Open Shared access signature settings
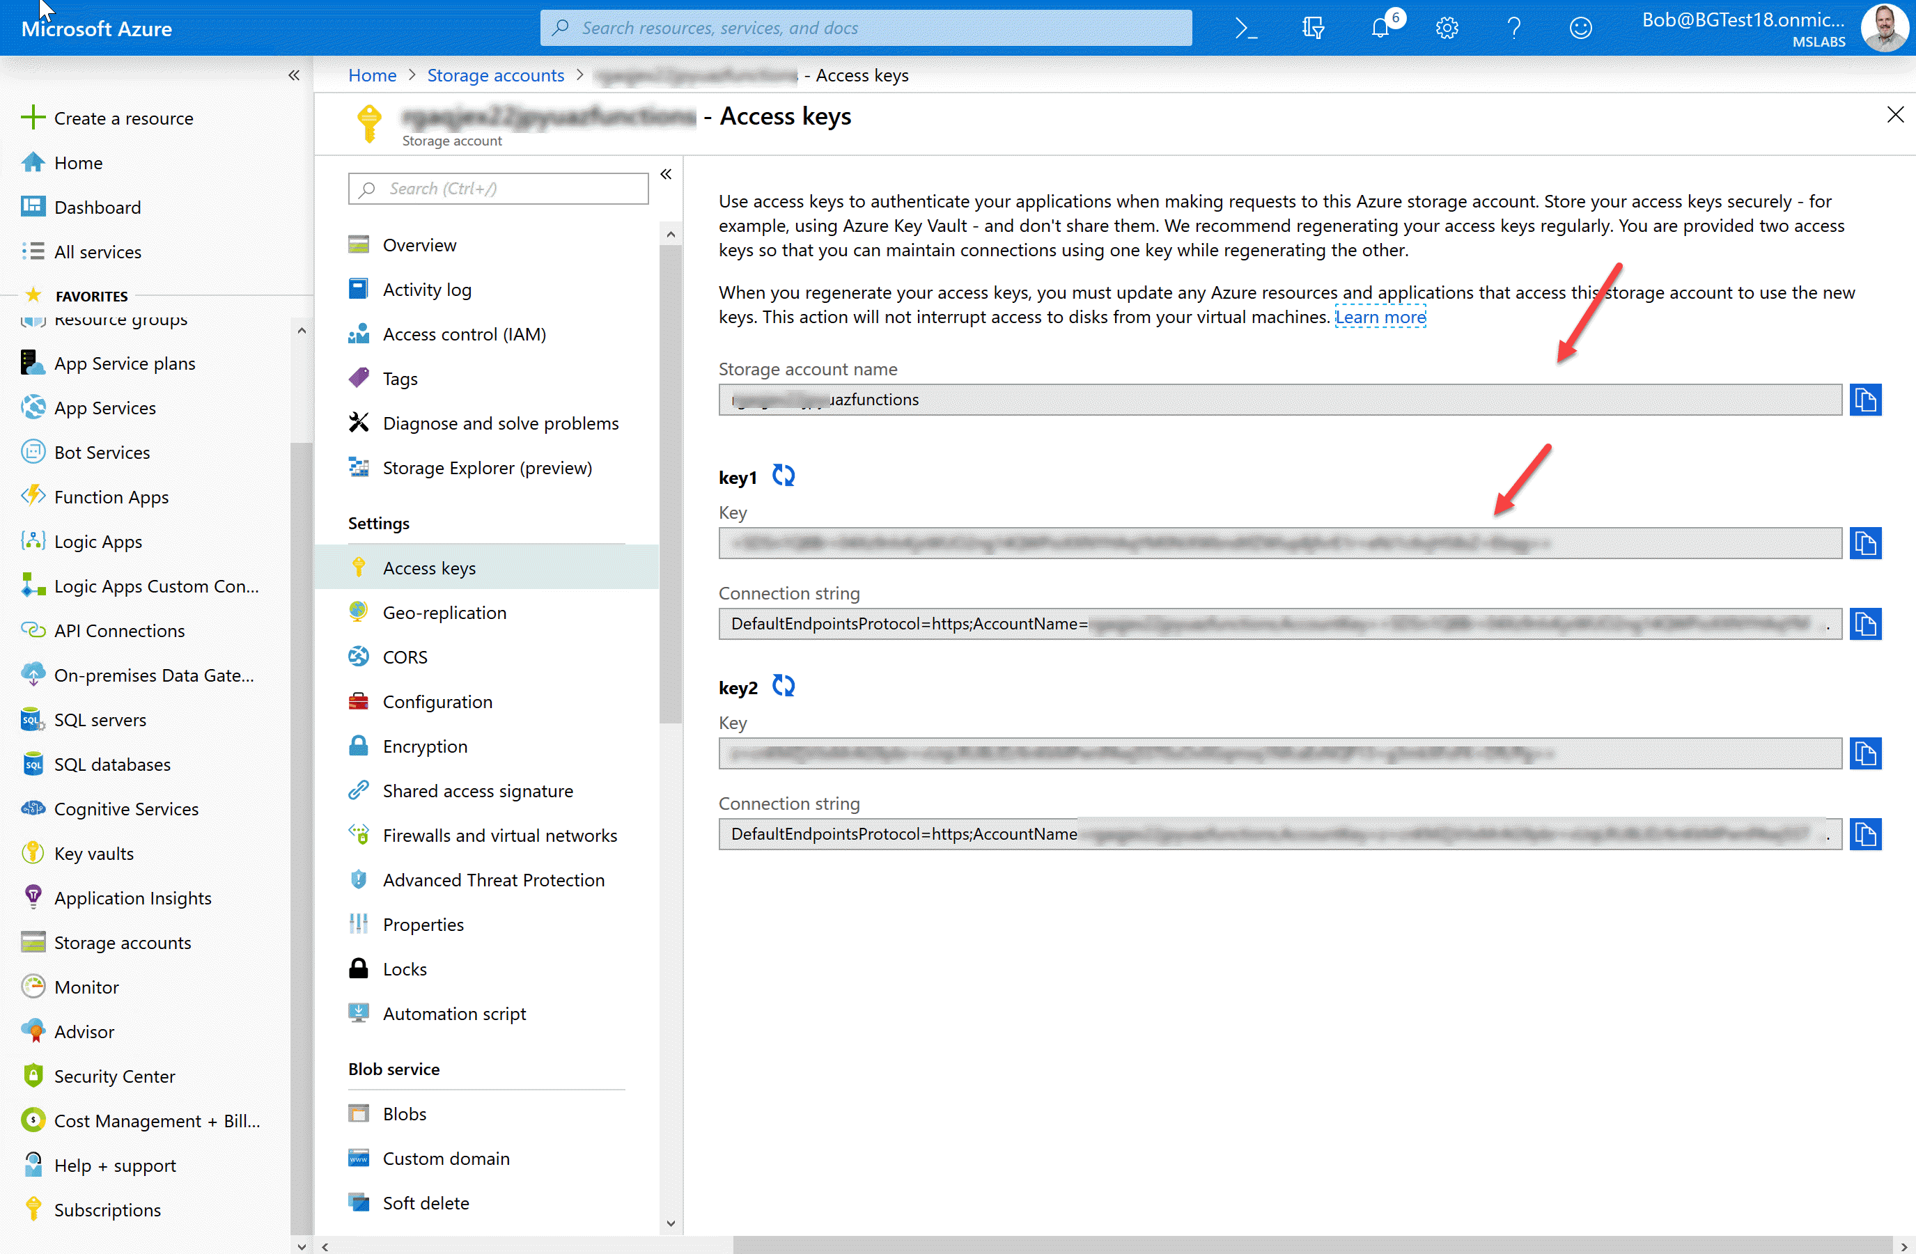This screenshot has width=1916, height=1254. click(x=476, y=790)
